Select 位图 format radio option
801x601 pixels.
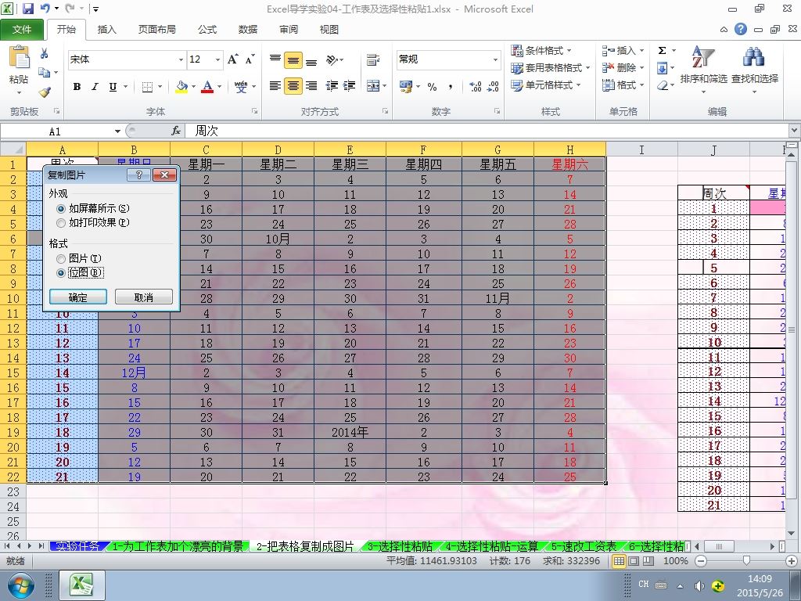tap(61, 273)
